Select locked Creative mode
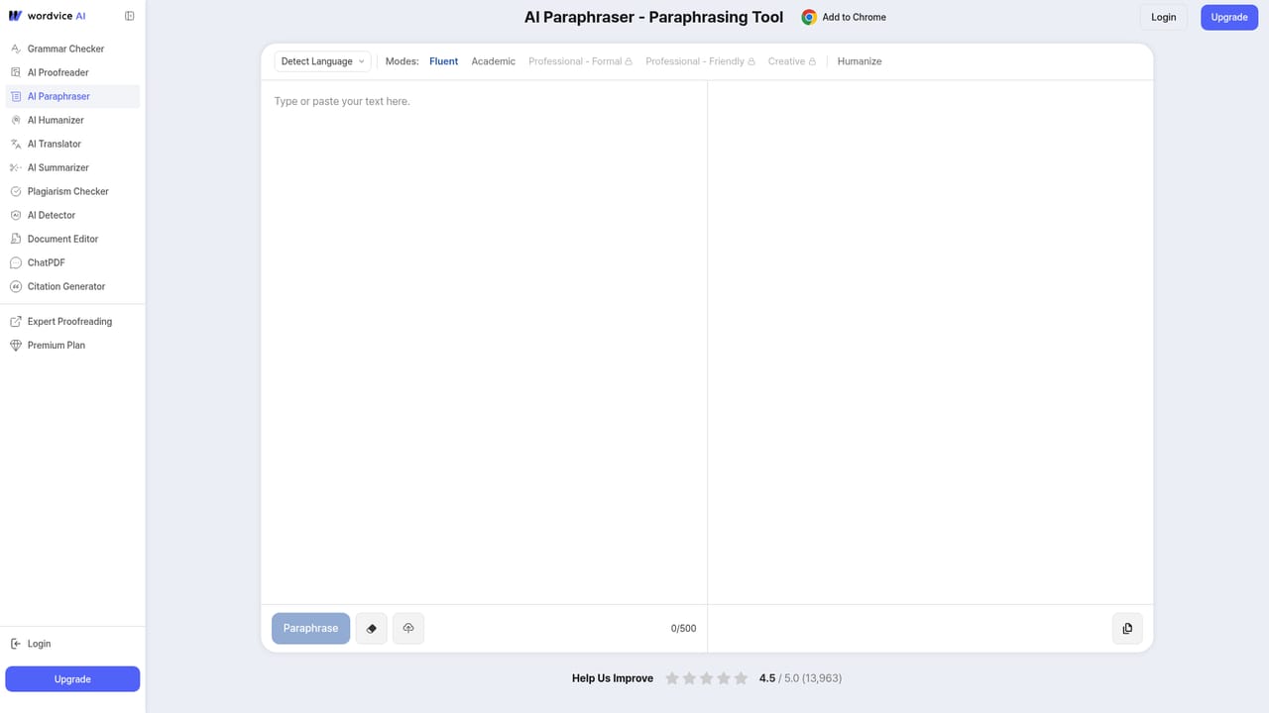The width and height of the screenshot is (1269, 713). (791, 61)
